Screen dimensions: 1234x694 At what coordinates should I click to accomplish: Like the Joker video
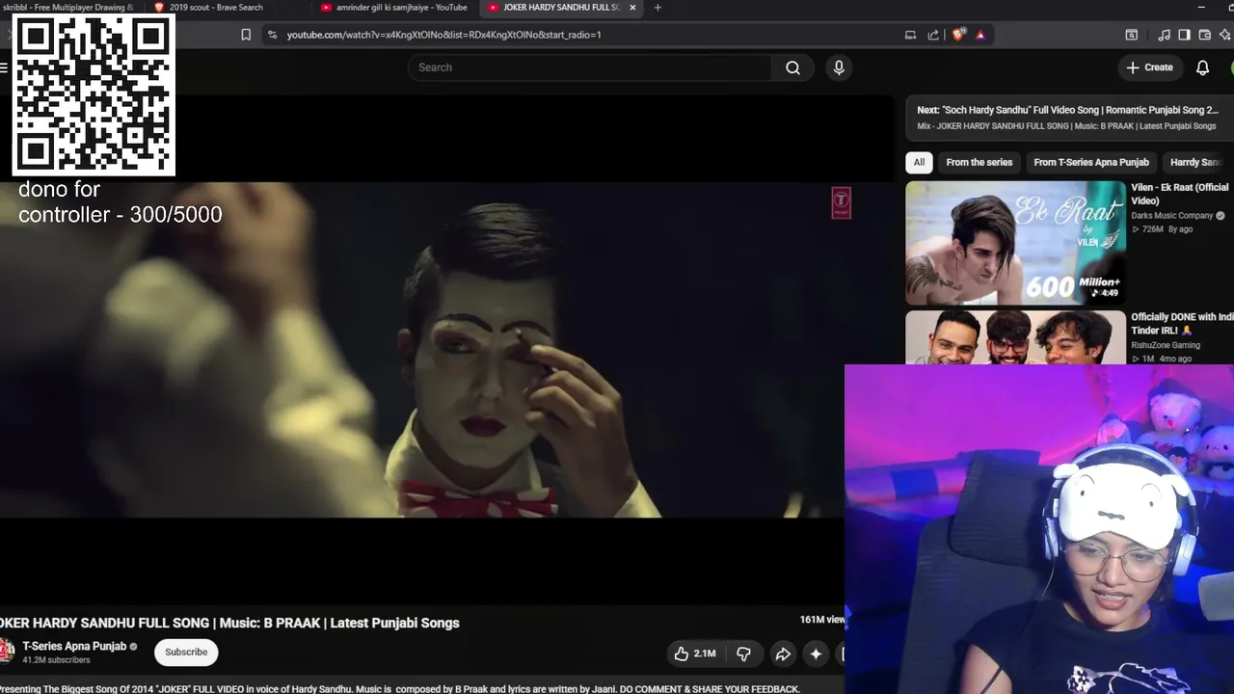click(x=695, y=654)
